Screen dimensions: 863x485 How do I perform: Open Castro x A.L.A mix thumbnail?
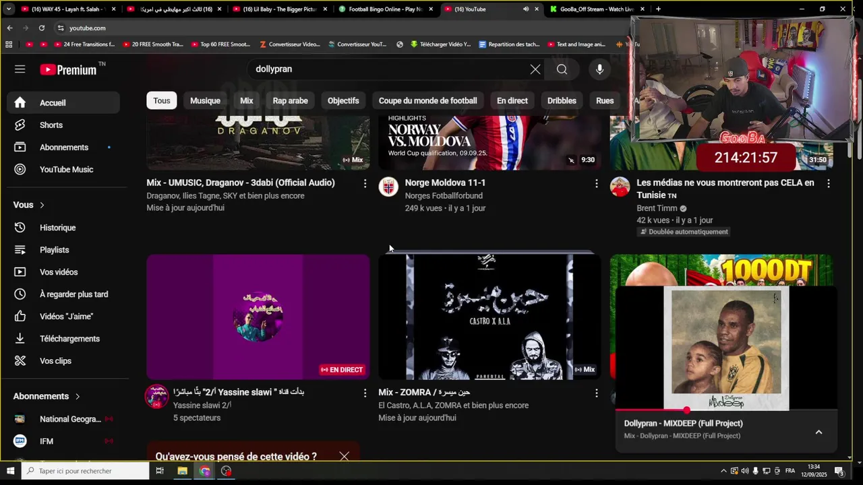pos(489,317)
